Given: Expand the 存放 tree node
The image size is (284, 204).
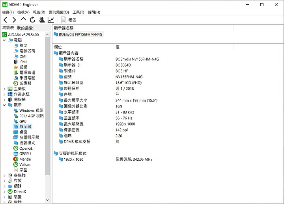Looking at the screenshot, I should [4, 181].
